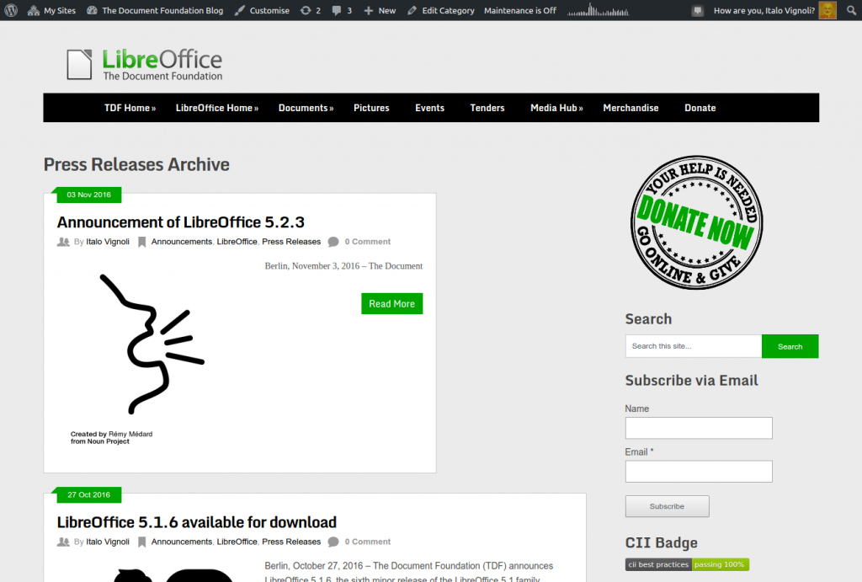862x582 pixels.
Task: Click inside the Search this site field
Action: pos(692,346)
